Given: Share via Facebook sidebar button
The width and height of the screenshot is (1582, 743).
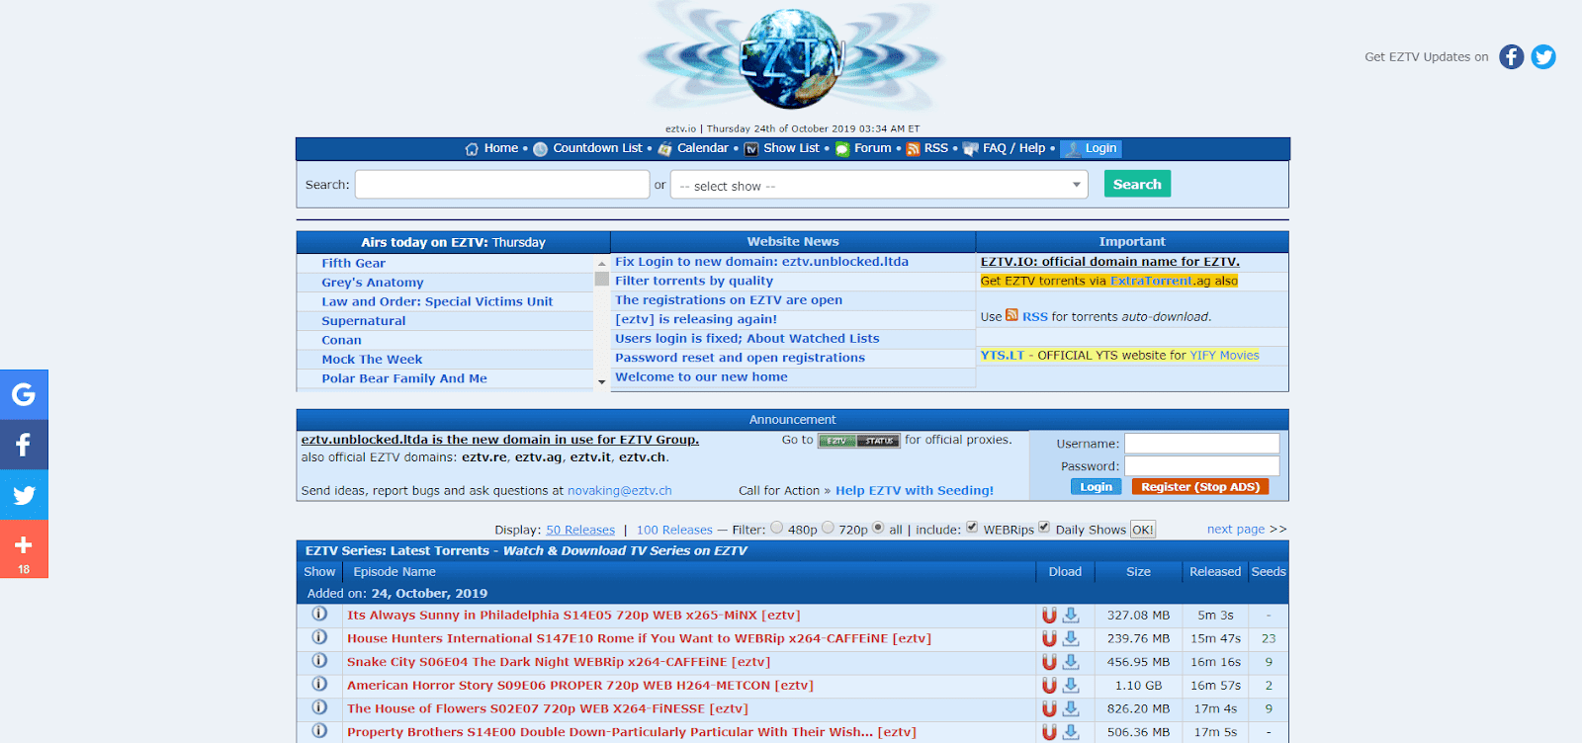Looking at the screenshot, I should point(24,445).
